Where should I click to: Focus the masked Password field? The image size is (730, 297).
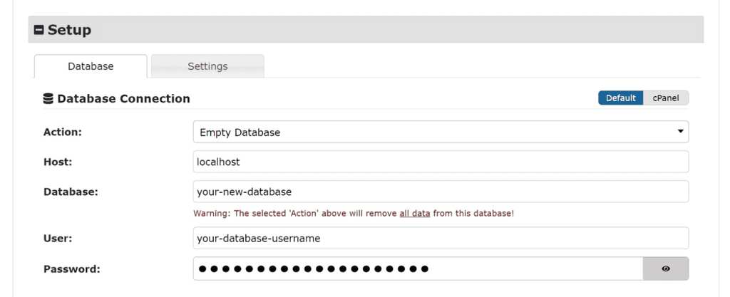click(417, 269)
